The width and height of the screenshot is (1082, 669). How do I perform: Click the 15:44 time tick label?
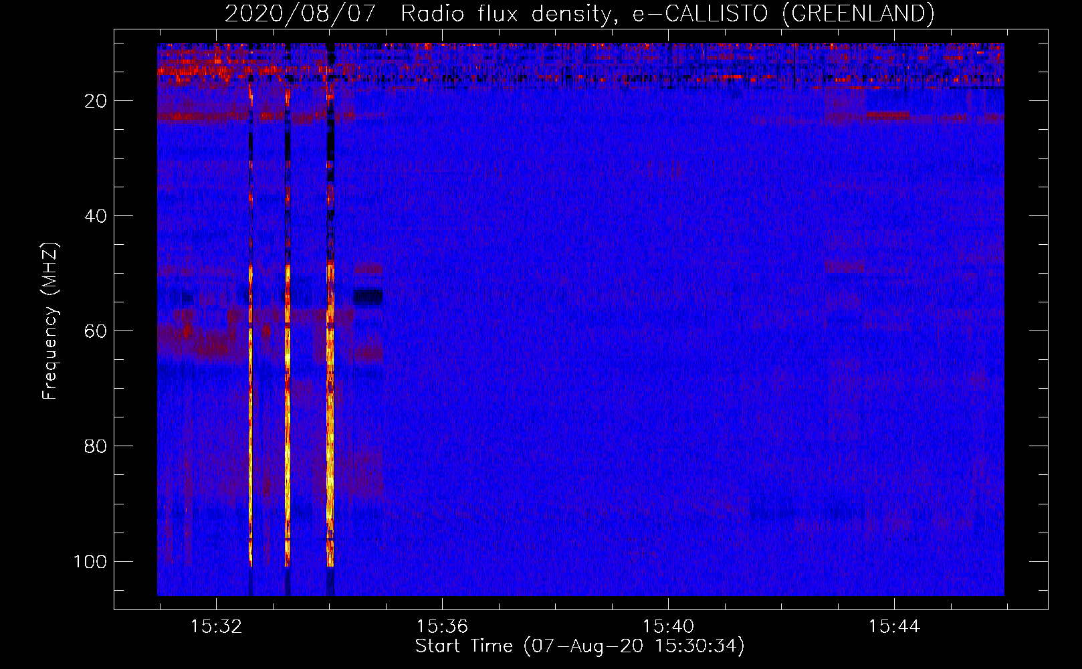pos(894,627)
